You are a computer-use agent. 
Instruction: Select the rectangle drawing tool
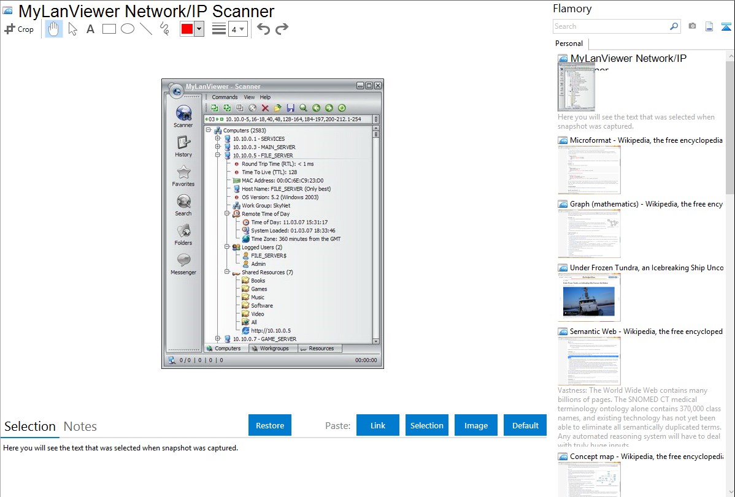(x=109, y=29)
